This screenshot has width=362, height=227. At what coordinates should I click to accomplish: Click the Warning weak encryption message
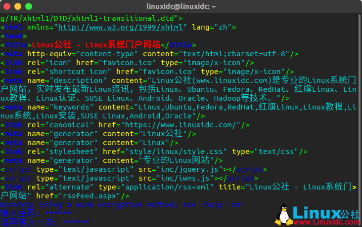[x=122, y=205]
